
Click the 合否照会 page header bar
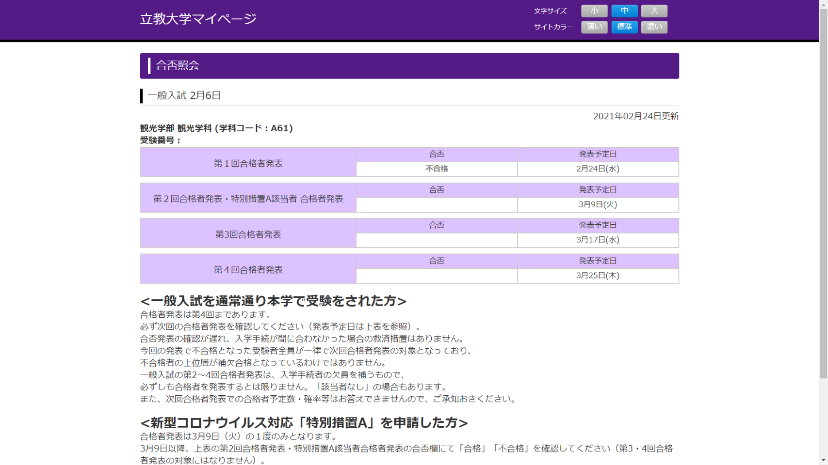[x=409, y=66]
